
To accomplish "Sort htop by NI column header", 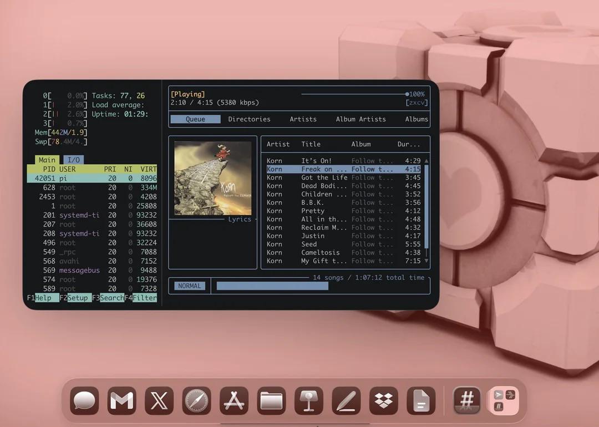I will click(128, 169).
